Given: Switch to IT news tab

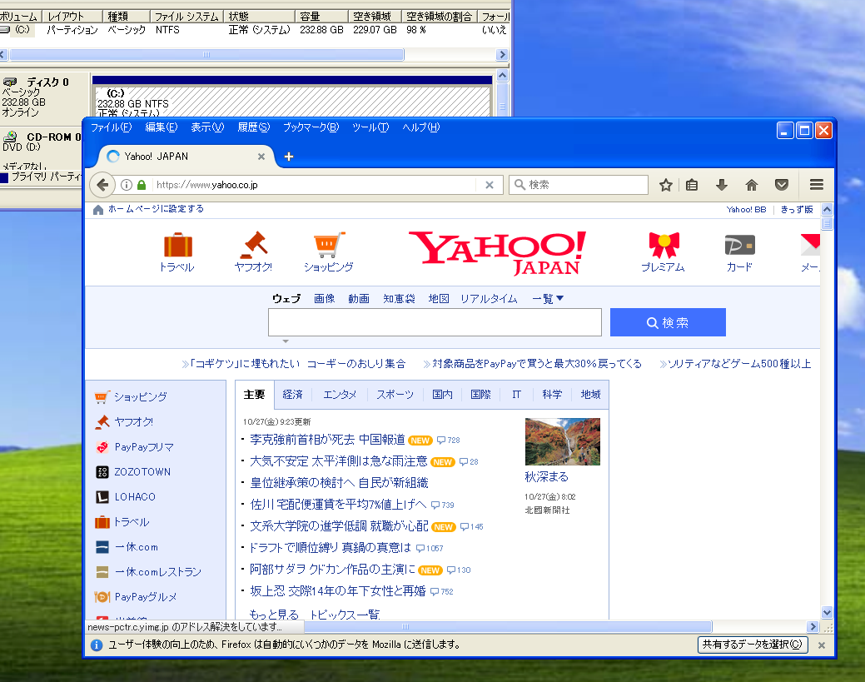Looking at the screenshot, I should tap(516, 395).
